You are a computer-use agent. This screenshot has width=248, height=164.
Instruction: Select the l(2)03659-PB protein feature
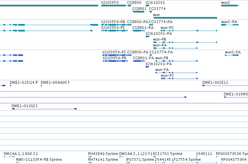pyautogui.click(x=115, y=61)
